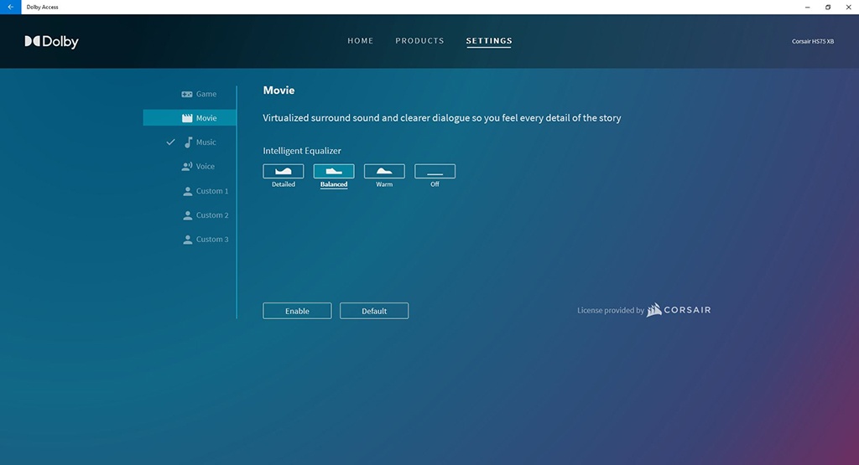Switch to the SETTINGS tab

489,41
